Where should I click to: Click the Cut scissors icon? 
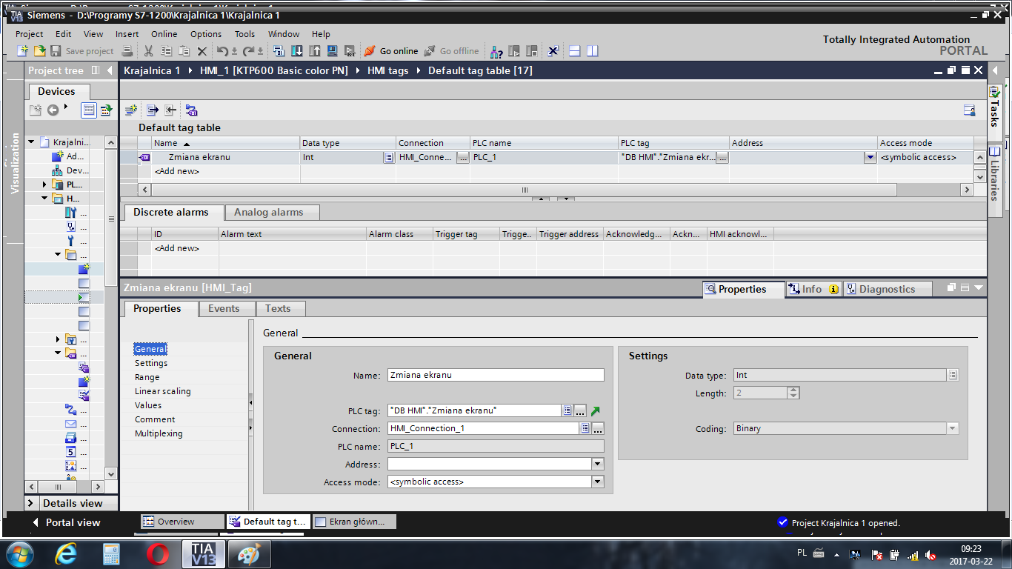(148, 51)
